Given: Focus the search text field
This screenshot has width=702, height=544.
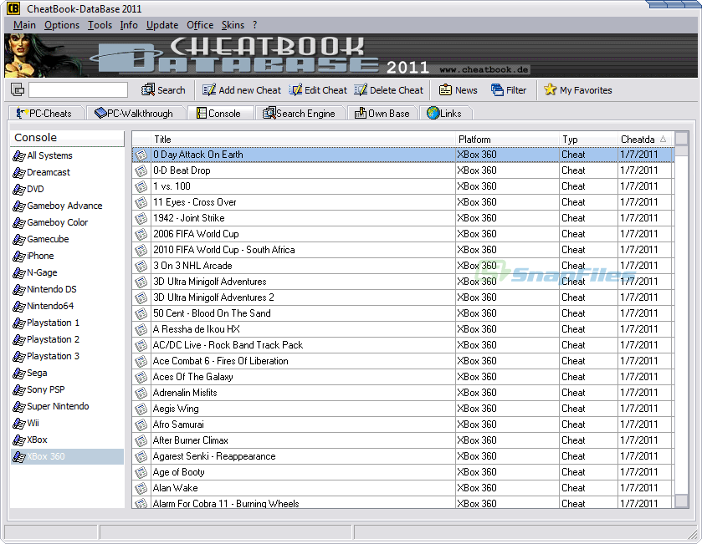Looking at the screenshot, I should pyautogui.click(x=79, y=90).
